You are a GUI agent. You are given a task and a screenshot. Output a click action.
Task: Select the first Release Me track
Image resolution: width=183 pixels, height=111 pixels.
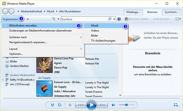coord(92,59)
